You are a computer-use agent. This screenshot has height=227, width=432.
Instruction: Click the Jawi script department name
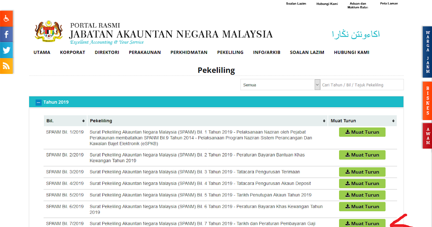tap(356, 35)
